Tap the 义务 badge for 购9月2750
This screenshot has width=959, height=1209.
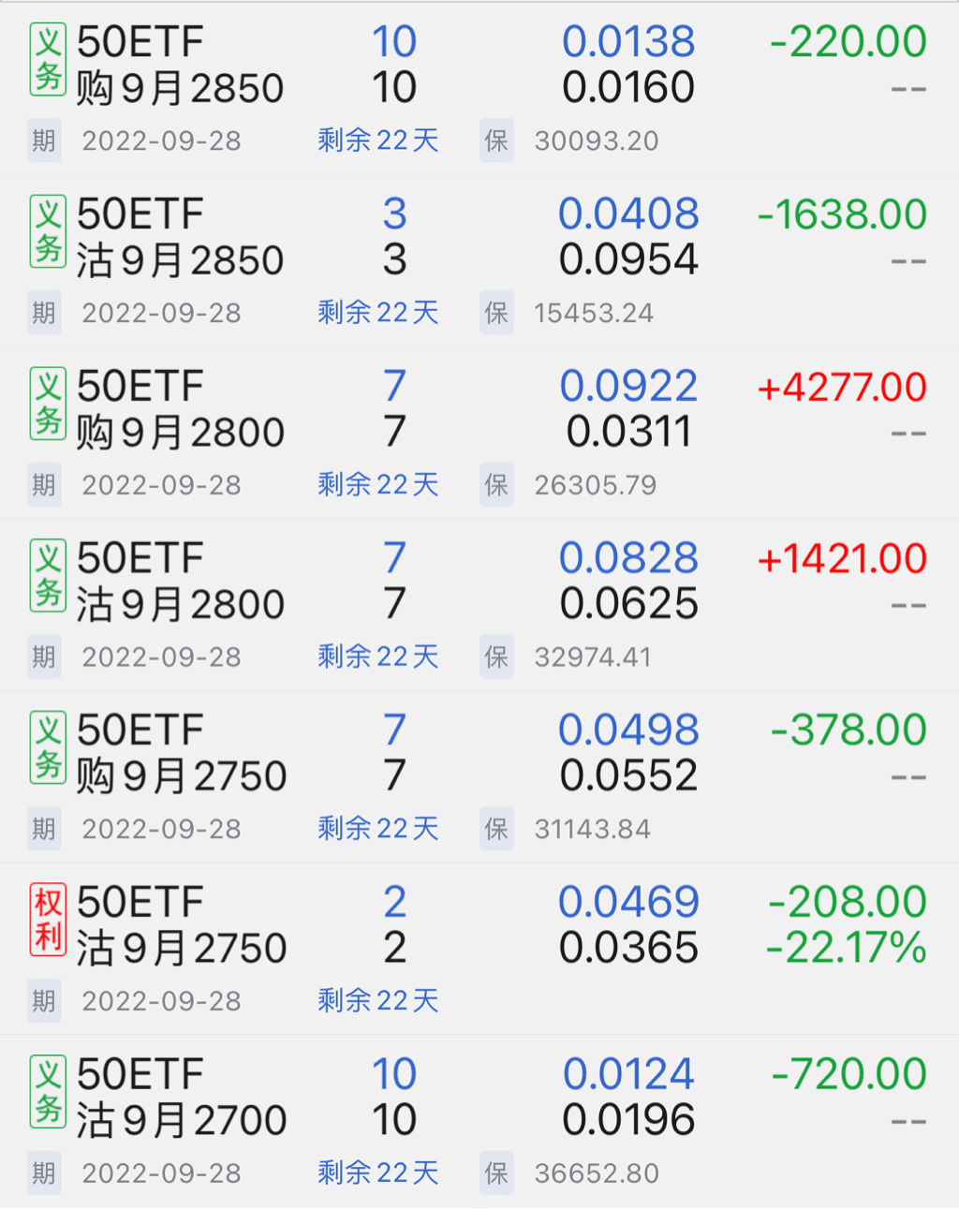point(48,747)
